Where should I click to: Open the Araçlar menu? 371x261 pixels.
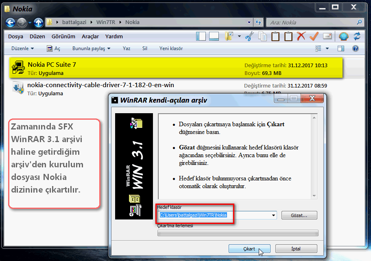pyautogui.click(x=90, y=37)
